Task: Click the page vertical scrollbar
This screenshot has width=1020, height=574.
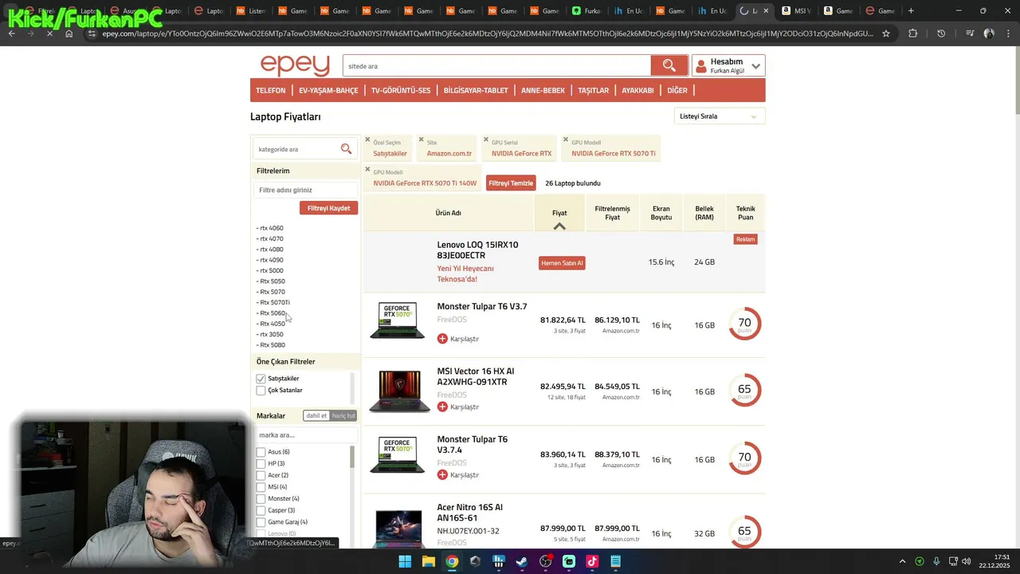Action: 1016,80
